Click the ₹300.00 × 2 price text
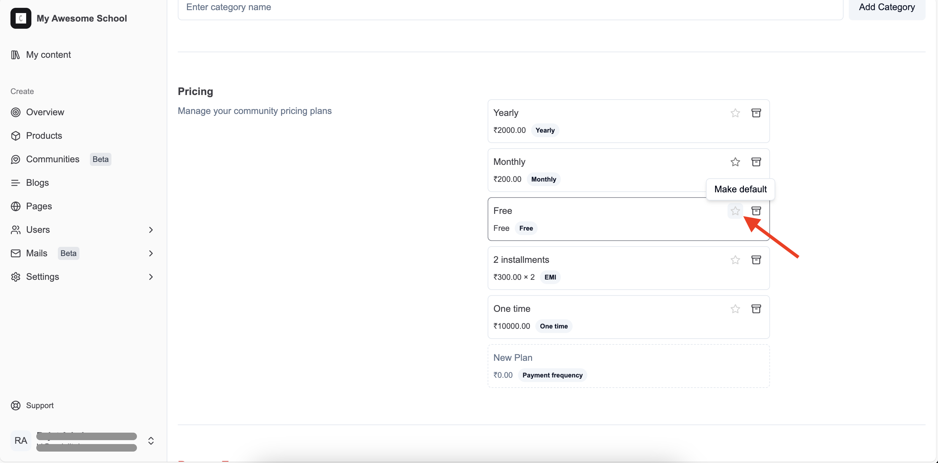The image size is (938, 463). 514,277
